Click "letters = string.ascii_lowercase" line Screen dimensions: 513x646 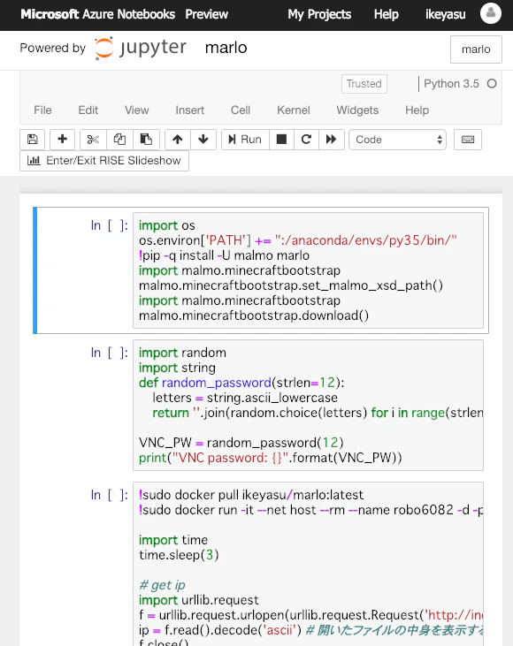click(x=245, y=398)
